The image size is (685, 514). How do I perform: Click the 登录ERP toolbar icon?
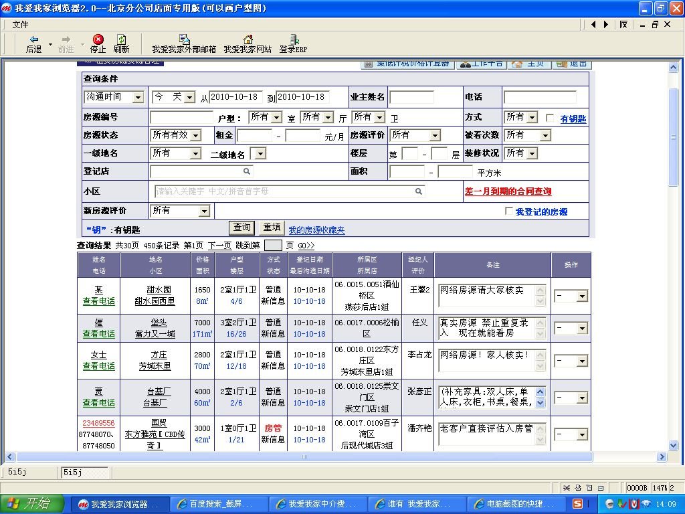tap(292, 45)
